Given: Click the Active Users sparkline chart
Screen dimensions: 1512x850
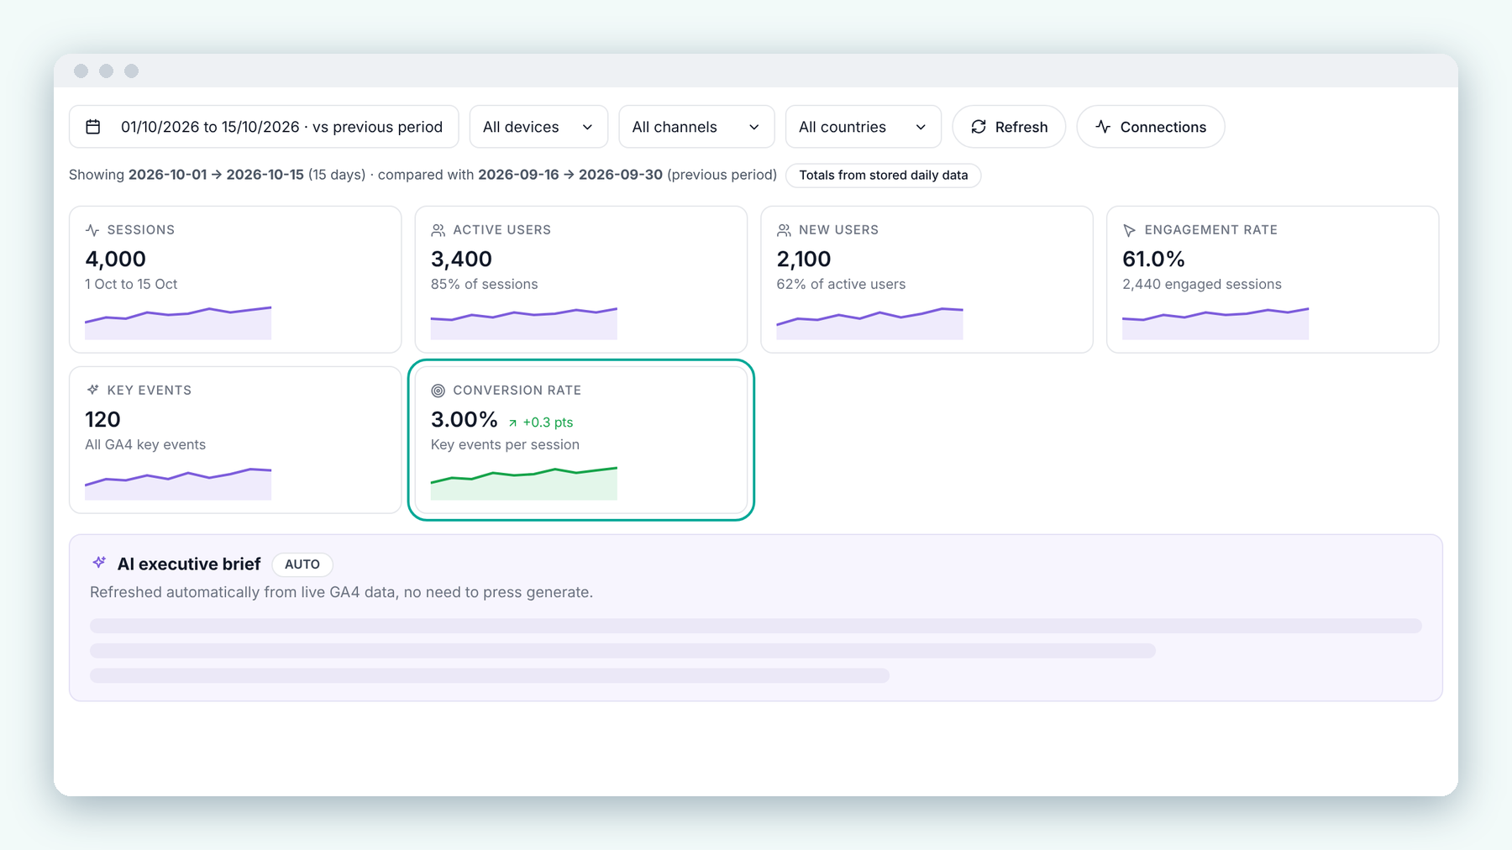Looking at the screenshot, I should (524, 323).
